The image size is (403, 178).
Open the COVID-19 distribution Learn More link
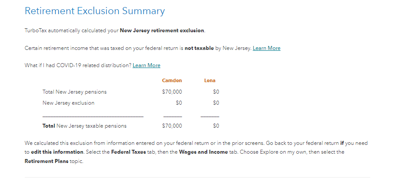[147, 65]
